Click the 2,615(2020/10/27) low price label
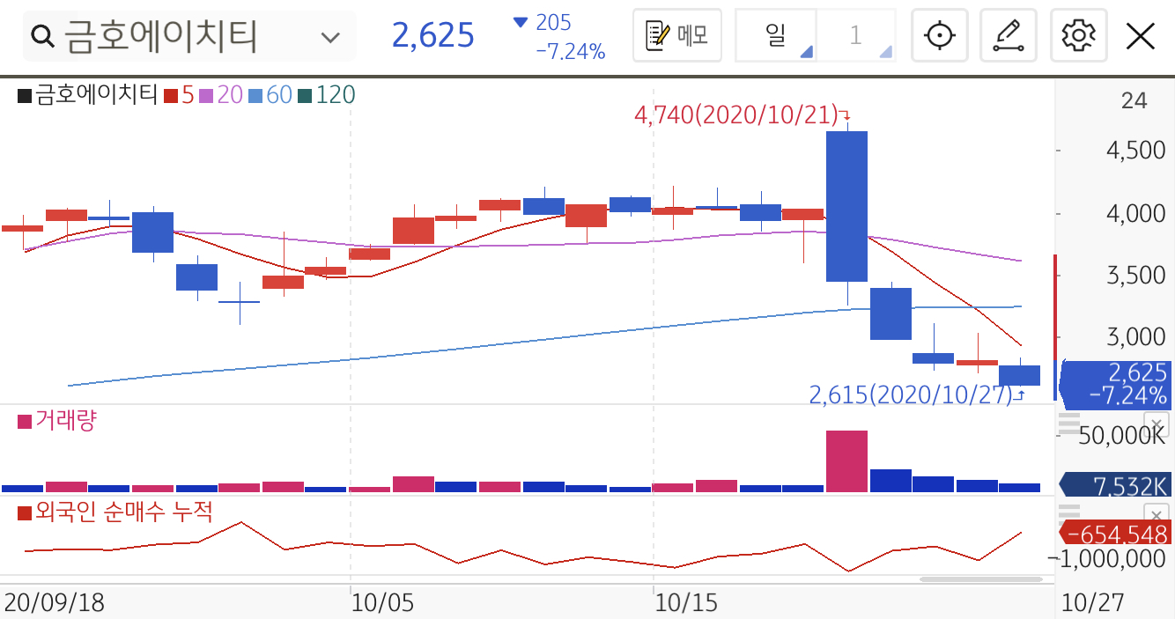 coord(911,394)
